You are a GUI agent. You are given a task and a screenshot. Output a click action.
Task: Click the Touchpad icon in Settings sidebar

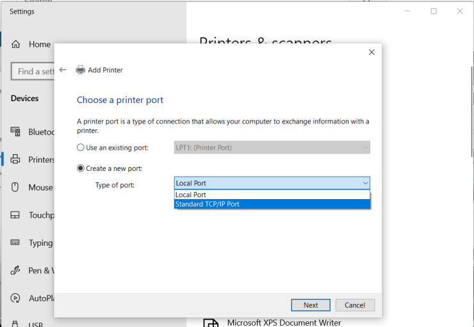click(x=15, y=214)
